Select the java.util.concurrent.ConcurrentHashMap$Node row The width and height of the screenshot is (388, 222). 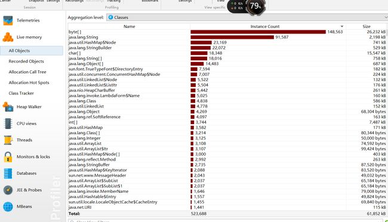[x=227, y=75]
